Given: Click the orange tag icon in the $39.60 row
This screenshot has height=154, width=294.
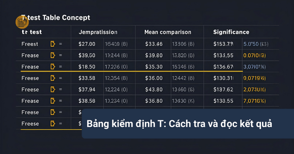Looking at the screenshot, I should click(x=52, y=55).
